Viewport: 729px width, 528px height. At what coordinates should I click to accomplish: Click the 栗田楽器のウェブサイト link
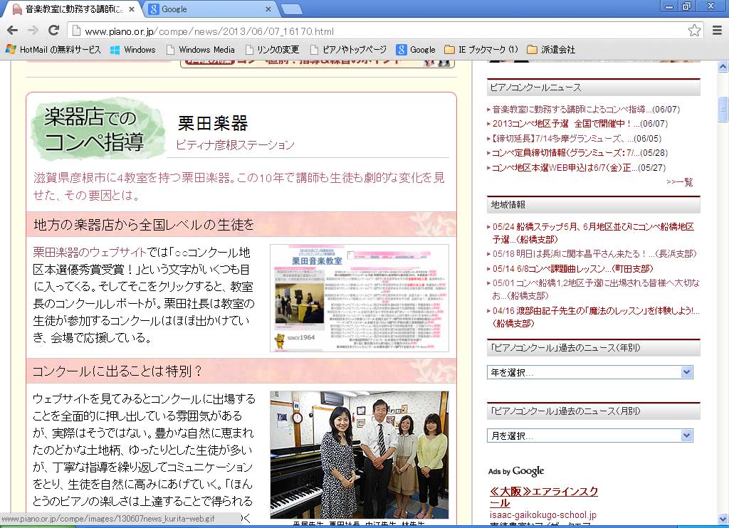90,253
